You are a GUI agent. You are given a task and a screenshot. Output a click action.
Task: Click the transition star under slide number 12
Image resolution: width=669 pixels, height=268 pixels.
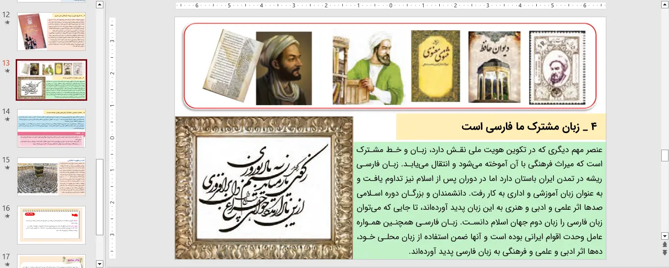pos(7,22)
